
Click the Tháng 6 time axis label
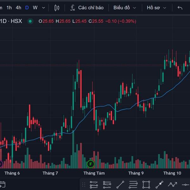pos(12,173)
